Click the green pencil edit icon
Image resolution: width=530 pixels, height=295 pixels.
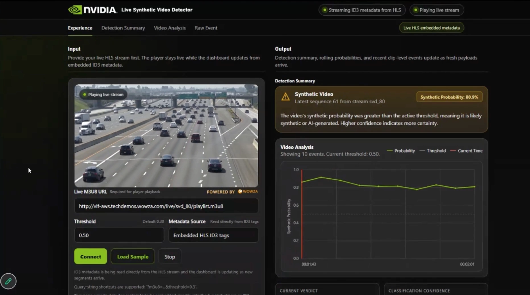tap(8, 281)
